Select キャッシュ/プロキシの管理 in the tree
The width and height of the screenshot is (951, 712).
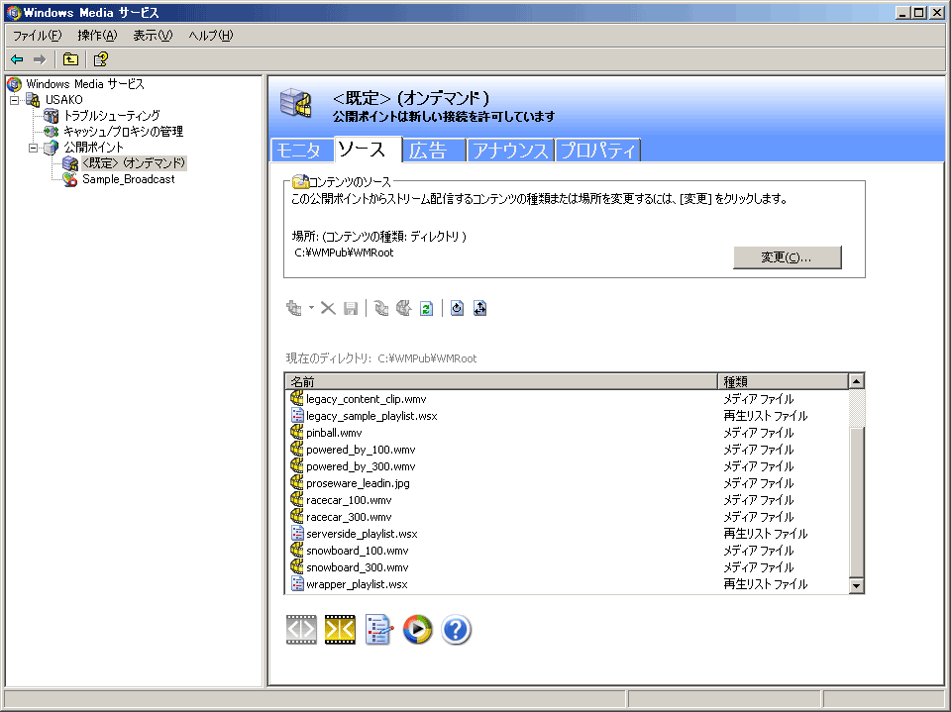123,132
